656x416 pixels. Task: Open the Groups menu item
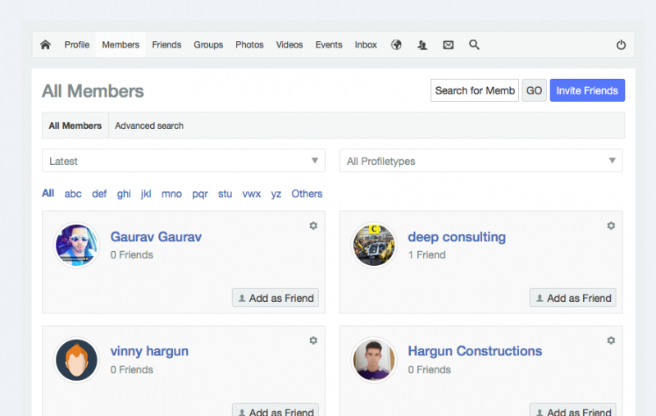point(208,45)
